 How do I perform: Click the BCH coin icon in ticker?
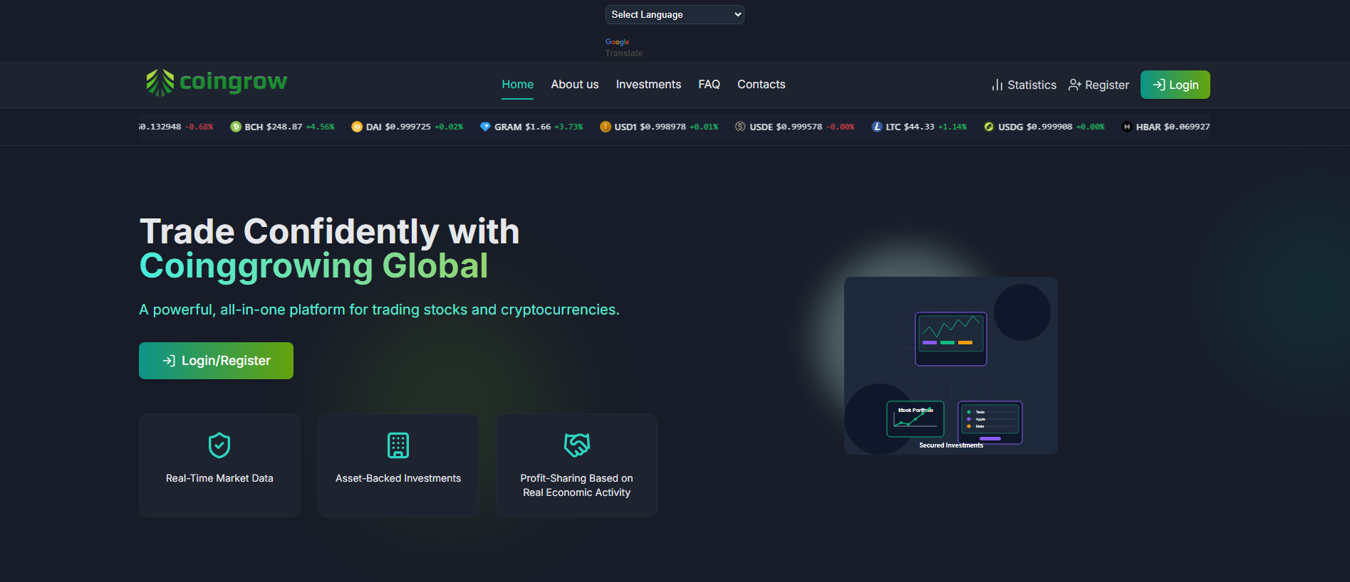[x=236, y=127]
